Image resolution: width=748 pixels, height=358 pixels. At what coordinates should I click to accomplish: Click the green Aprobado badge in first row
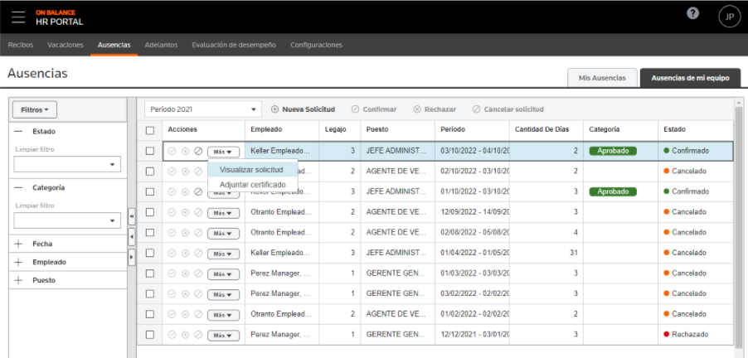pos(613,151)
